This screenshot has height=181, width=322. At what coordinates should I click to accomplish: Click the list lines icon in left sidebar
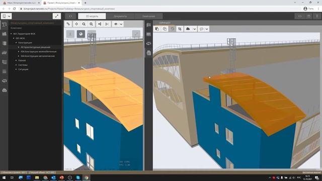click(5, 71)
